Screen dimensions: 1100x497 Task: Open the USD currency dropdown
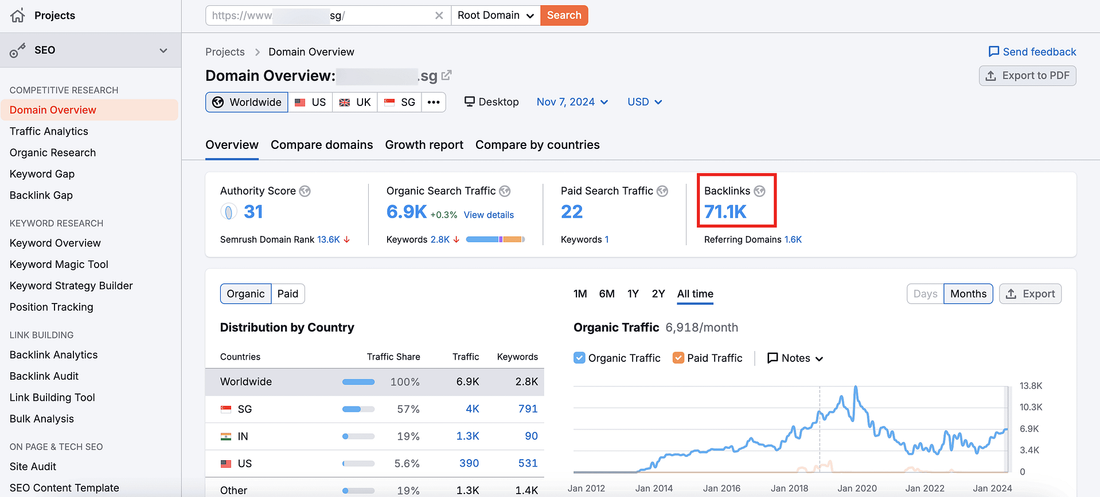tap(645, 102)
